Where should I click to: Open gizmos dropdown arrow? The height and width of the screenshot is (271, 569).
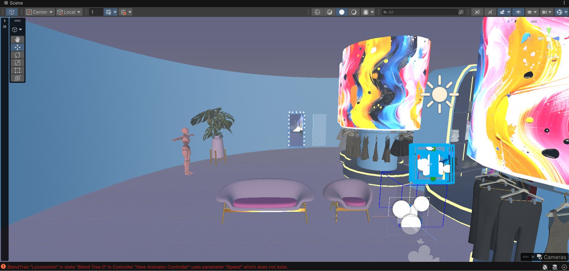click(x=566, y=12)
